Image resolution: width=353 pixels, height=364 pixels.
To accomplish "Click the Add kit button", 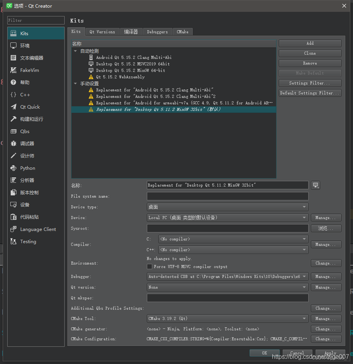I will (x=310, y=43).
